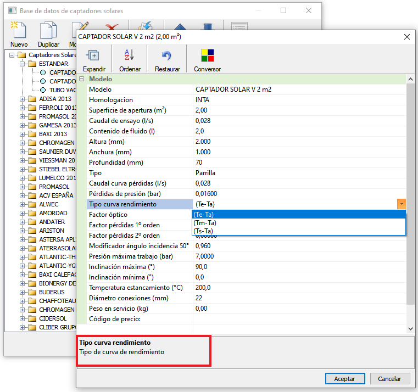Edit Altura value 2.000
Viewport: 418px width, 392px height.
(299, 142)
